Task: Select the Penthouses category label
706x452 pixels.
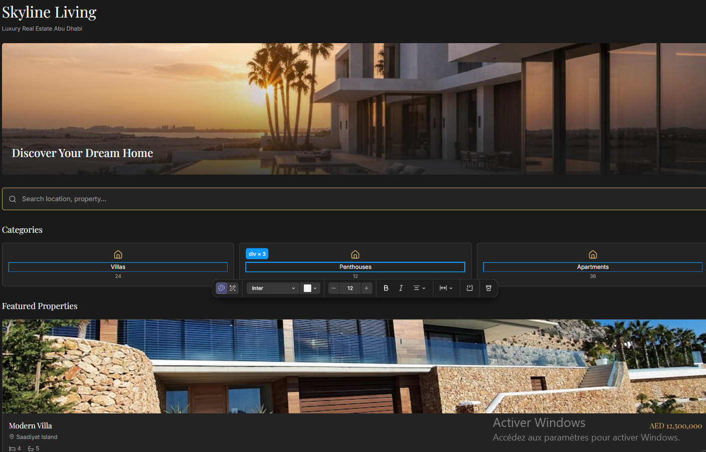Action: 355,267
